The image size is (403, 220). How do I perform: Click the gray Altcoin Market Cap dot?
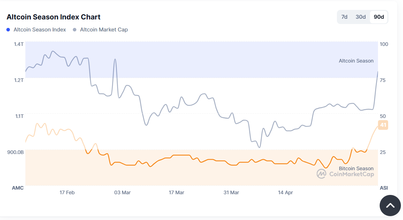pos(75,30)
